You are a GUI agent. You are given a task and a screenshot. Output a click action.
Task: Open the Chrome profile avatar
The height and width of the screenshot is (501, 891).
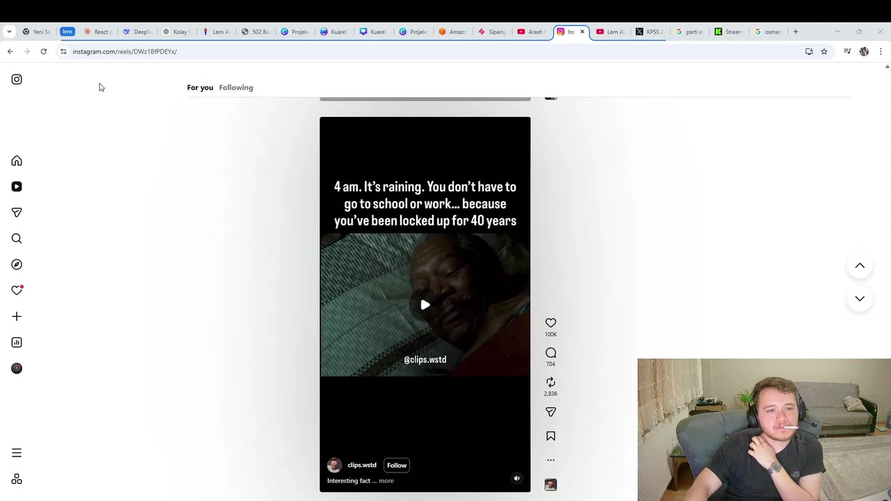point(864,51)
